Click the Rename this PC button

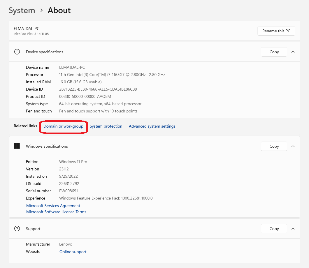[276, 31]
